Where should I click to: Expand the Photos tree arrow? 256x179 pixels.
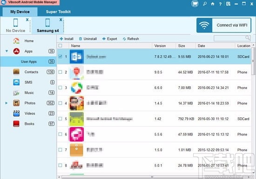7,103
